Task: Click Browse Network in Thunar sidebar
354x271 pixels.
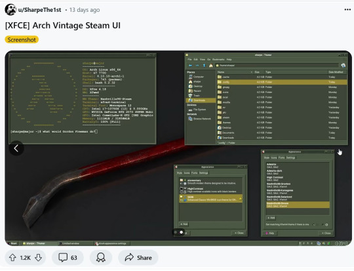Action: point(199,119)
